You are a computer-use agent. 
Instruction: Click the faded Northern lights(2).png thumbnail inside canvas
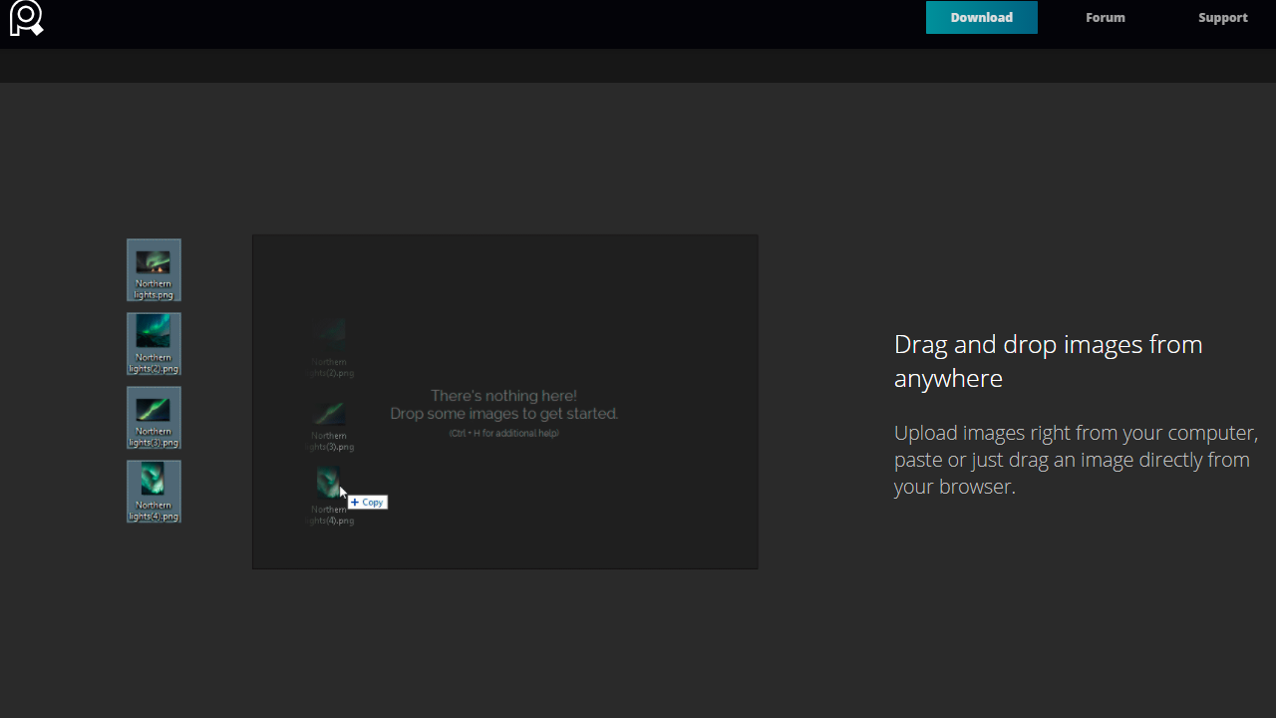pyautogui.click(x=329, y=335)
